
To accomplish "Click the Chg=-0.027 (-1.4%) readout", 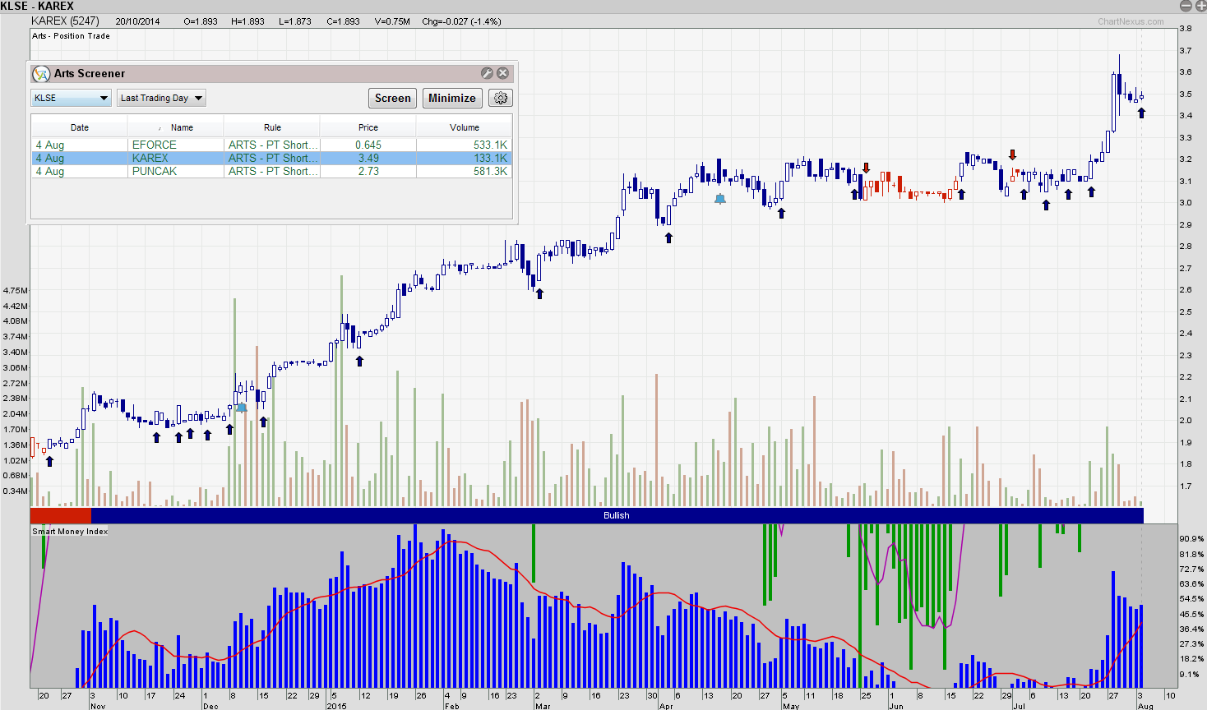I will (461, 21).
